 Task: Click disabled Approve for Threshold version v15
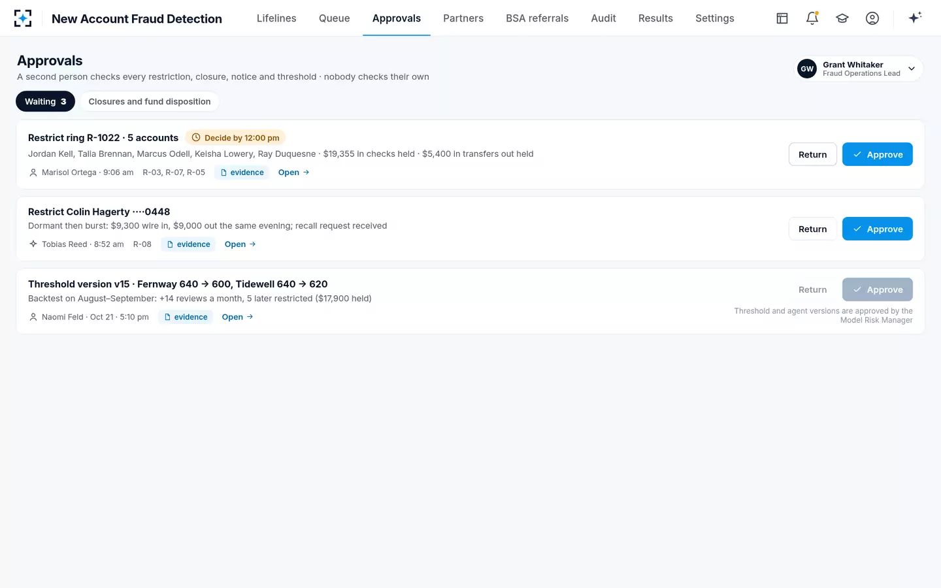point(878,289)
